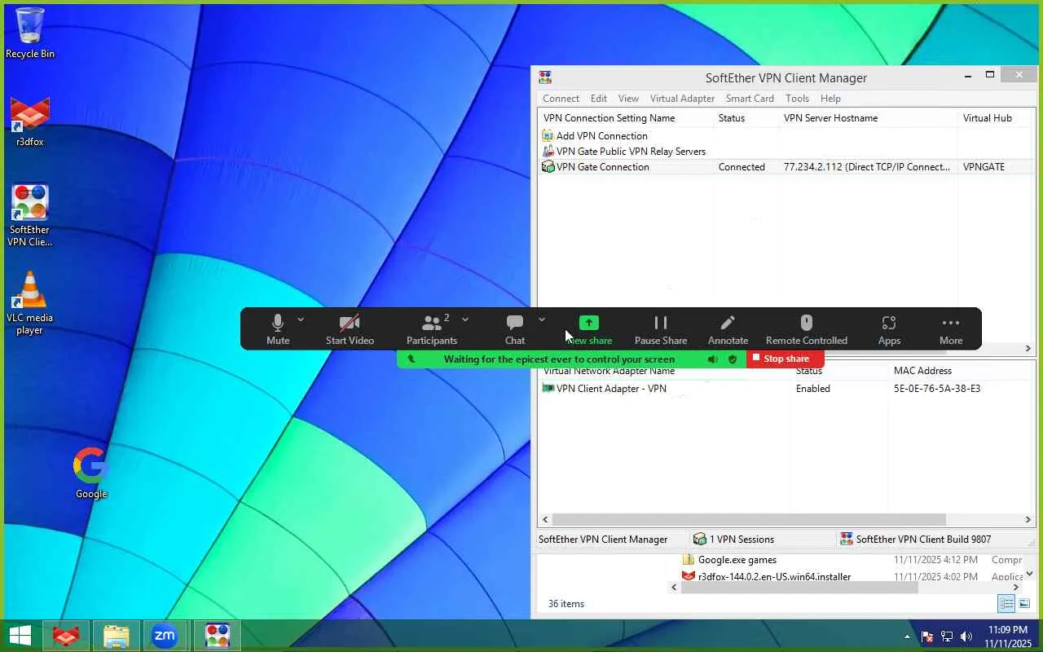Click the shield icon on green share bar
Screen dimensions: 1043x652
pyautogui.click(x=733, y=359)
